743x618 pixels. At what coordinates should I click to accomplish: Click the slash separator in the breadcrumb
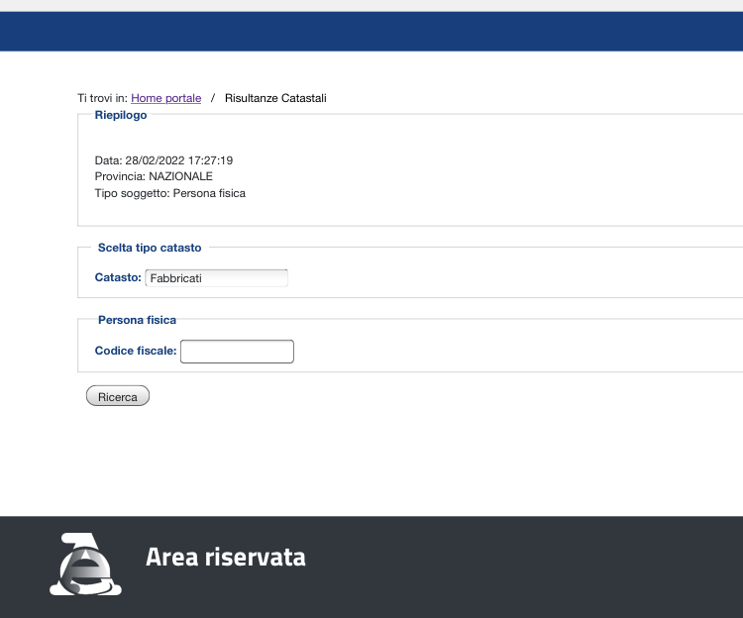click(x=213, y=98)
